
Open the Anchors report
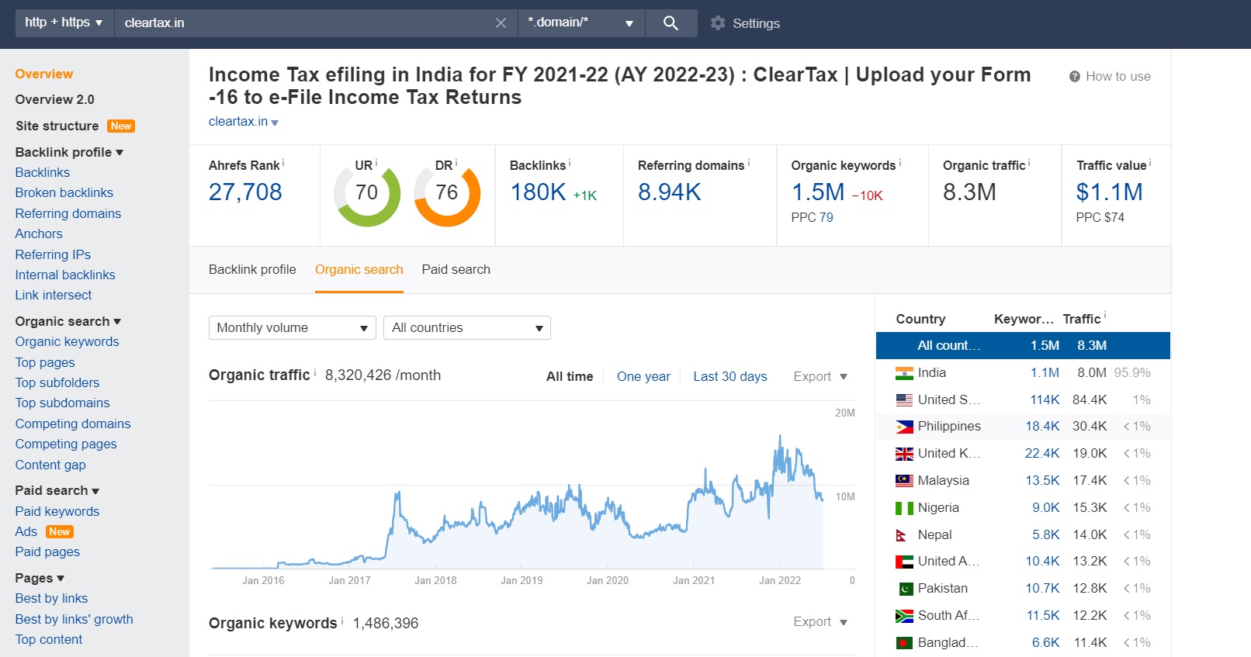point(39,233)
